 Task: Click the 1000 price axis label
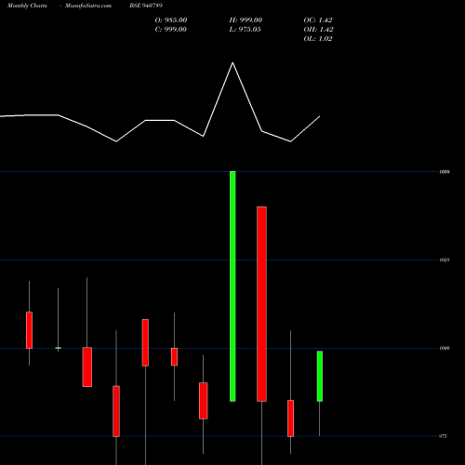tap(445, 348)
